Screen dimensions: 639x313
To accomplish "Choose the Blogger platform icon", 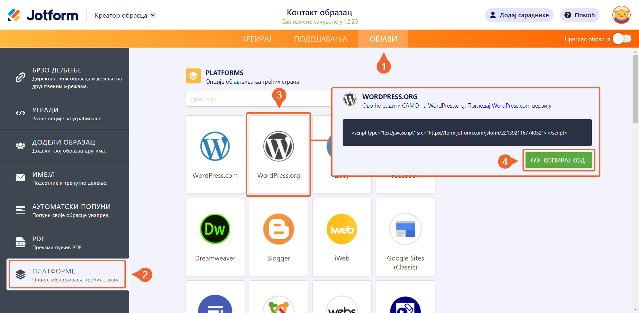I will [279, 229].
